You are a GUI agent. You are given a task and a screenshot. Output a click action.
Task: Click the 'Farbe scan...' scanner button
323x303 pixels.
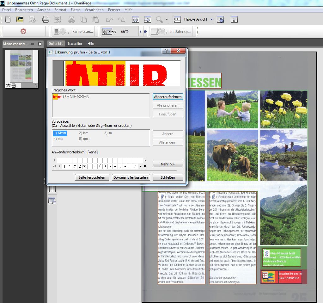pyautogui.click(x=74, y=32)
